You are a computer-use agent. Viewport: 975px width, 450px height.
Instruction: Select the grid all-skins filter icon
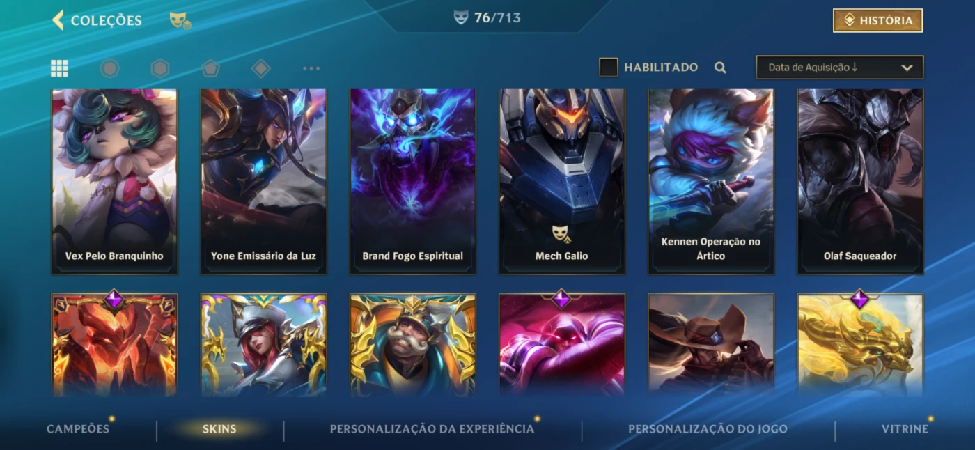59,68
